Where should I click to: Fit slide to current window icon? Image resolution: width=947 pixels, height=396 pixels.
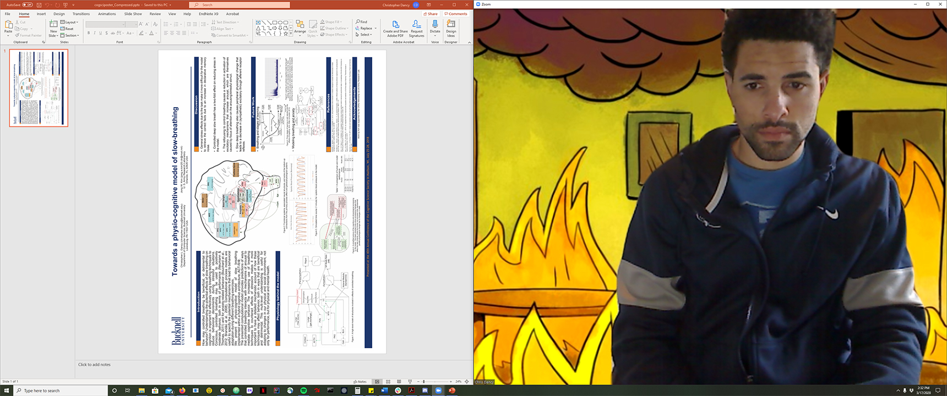click(x=467, y=382)
